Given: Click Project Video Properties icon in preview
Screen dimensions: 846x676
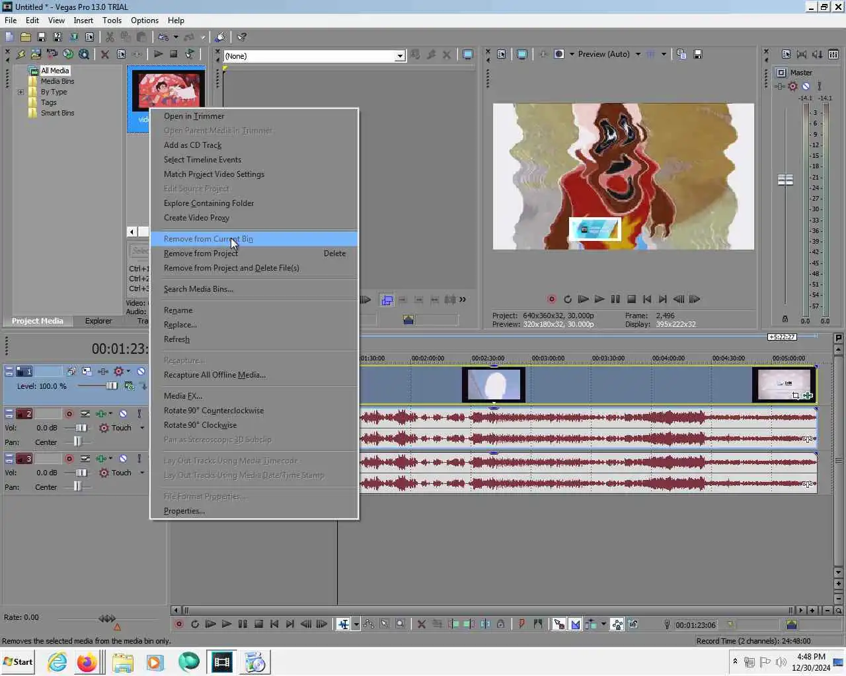Looking at the screenshot, I should pos(501,54).
